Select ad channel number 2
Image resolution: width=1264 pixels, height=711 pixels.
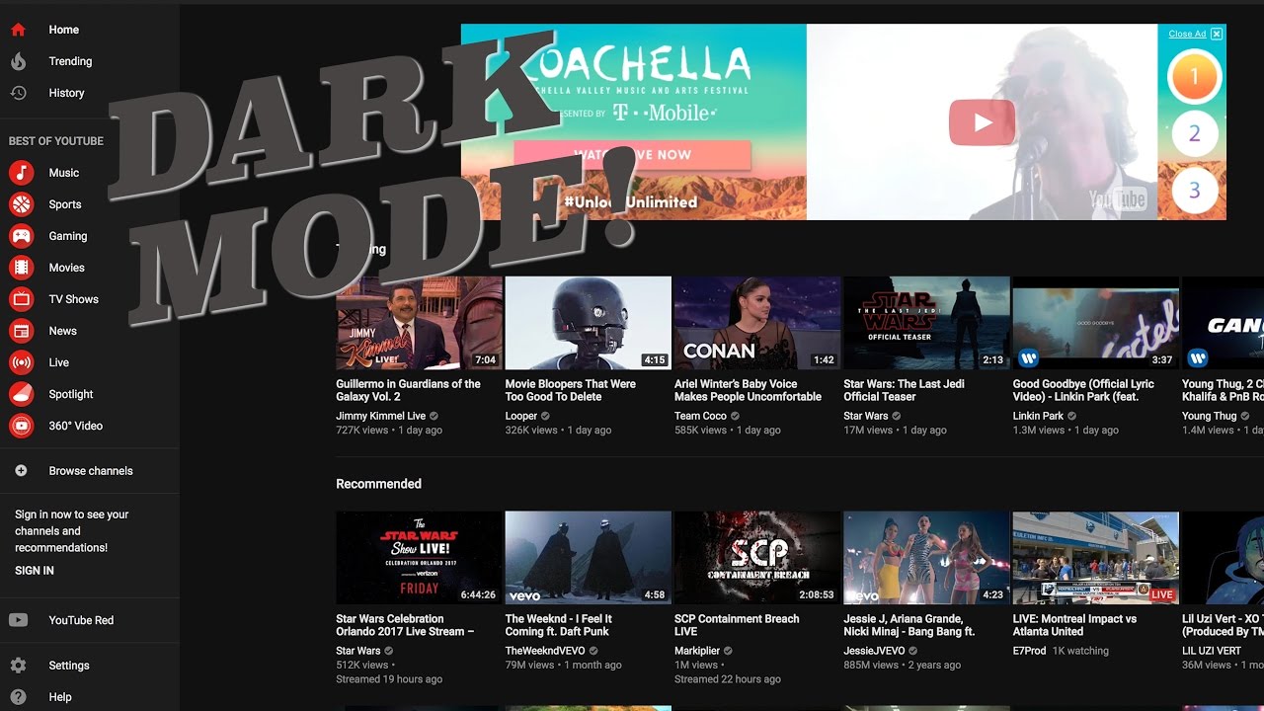click(x=1194, y=133)
